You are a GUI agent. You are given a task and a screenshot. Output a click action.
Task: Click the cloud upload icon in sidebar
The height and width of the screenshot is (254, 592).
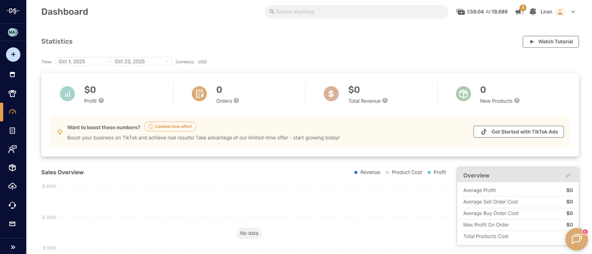point(13,186)
